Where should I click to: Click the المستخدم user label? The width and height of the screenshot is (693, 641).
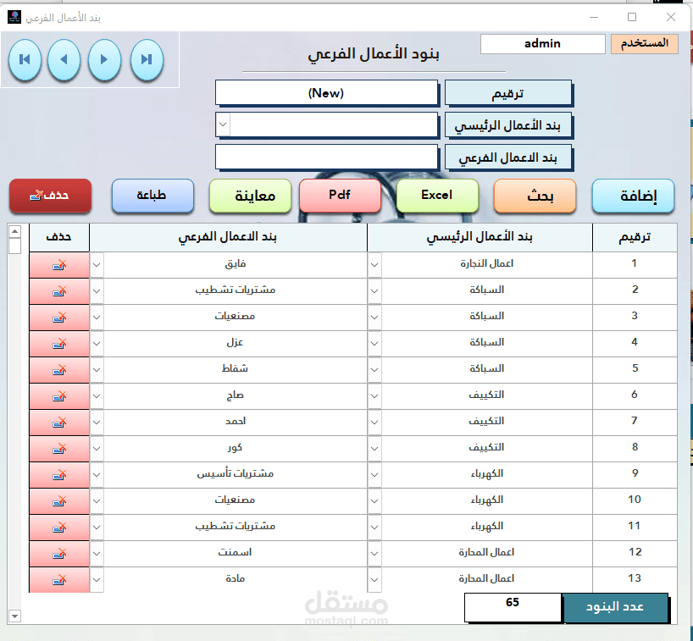pyautogui.click(x=645, y=44)
